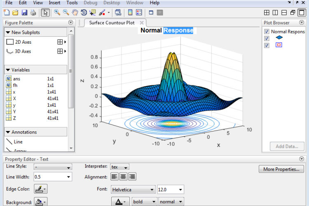Open the Help menu
Screen dimensions: 309x206
154,3
